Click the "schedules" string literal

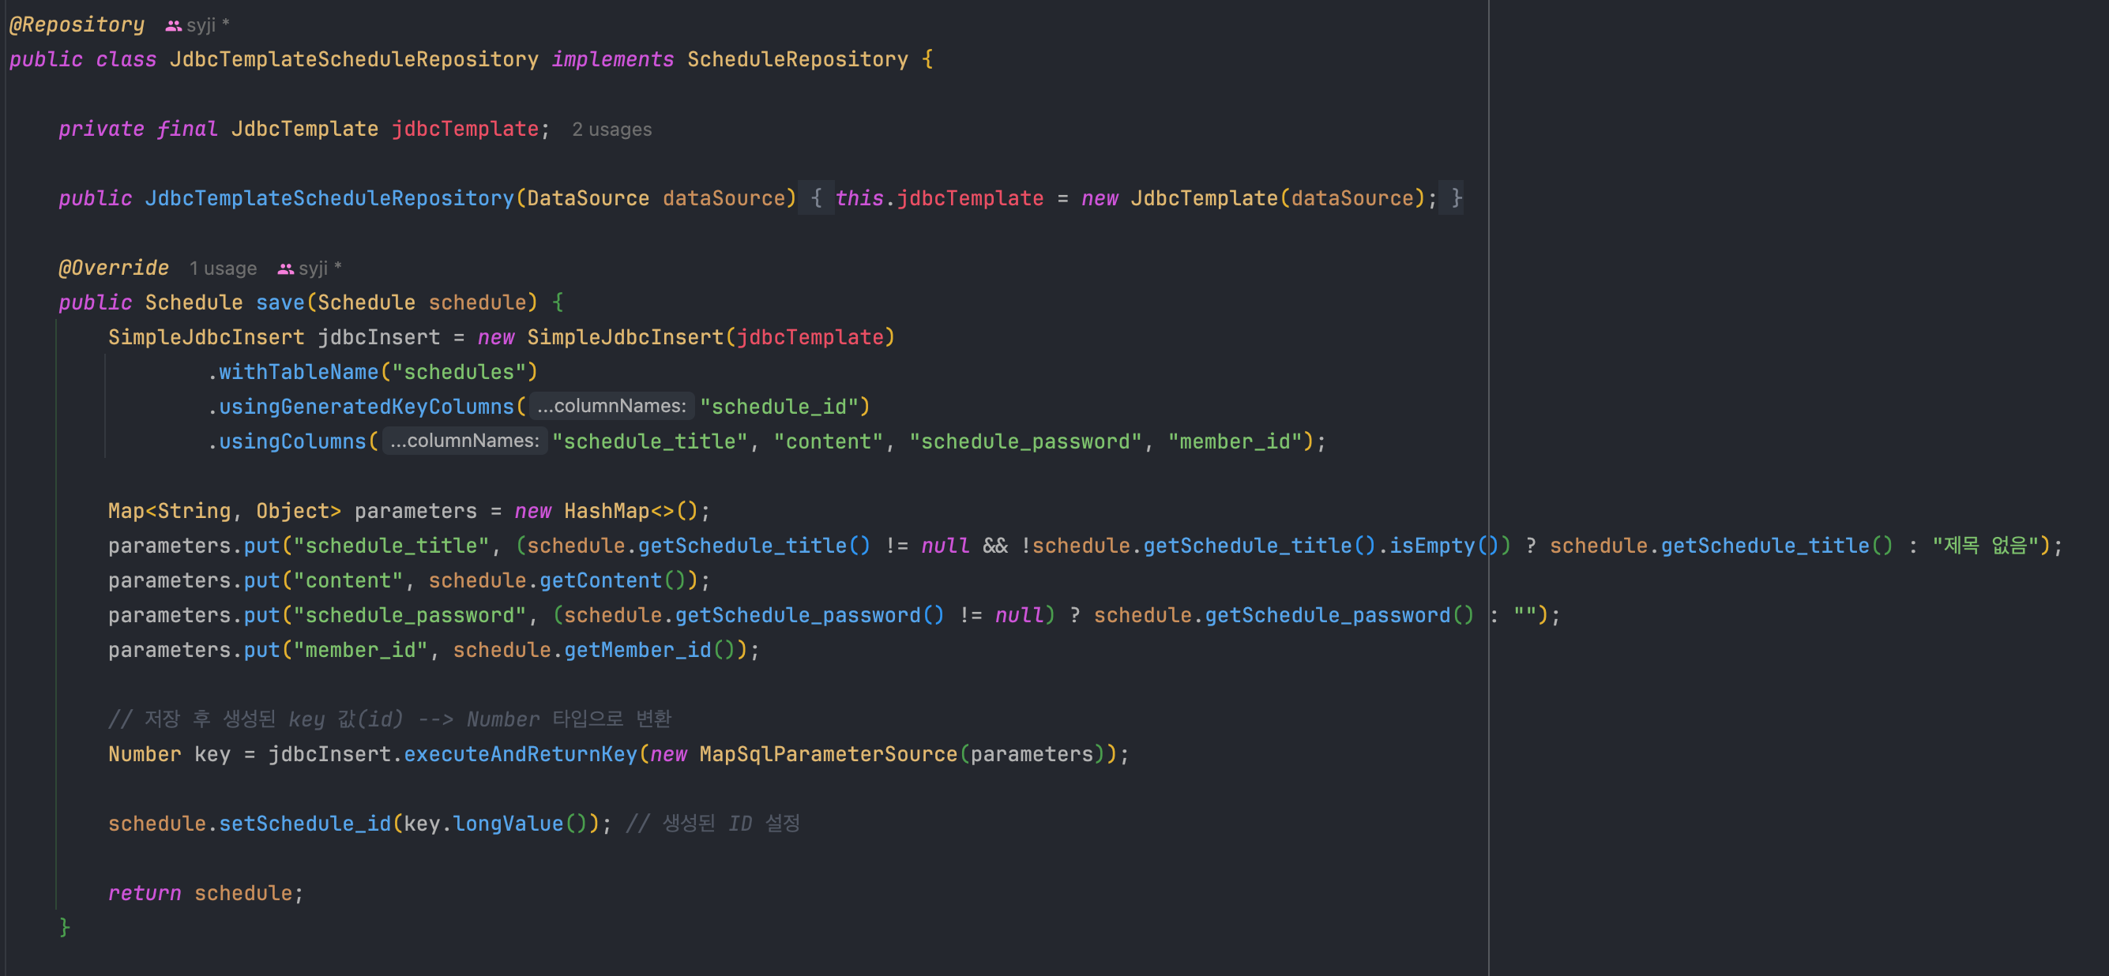pyautogui.click(x=458, y=373)
